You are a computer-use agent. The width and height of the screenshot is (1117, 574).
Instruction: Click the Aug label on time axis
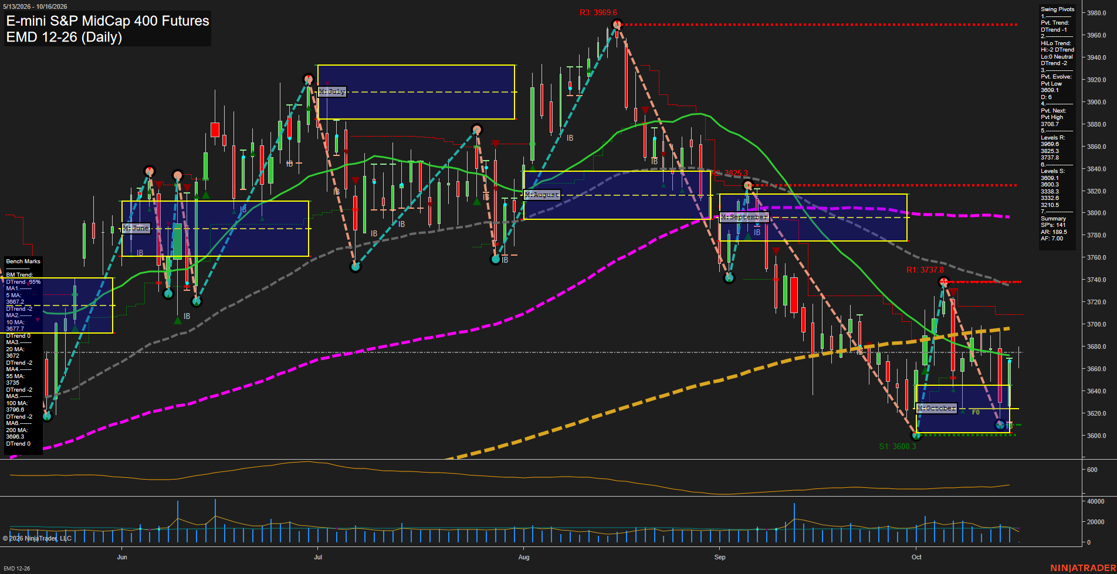[524, 557]
